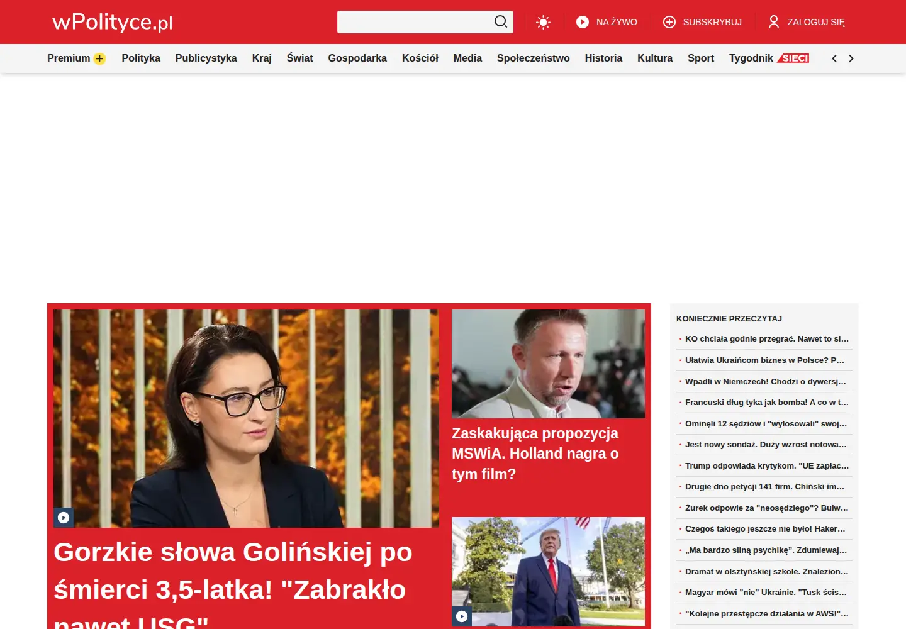The height and width of the screenshot is (629, 906).
Task: Select the Kraj menu item
Action: [x=262, y=58]
